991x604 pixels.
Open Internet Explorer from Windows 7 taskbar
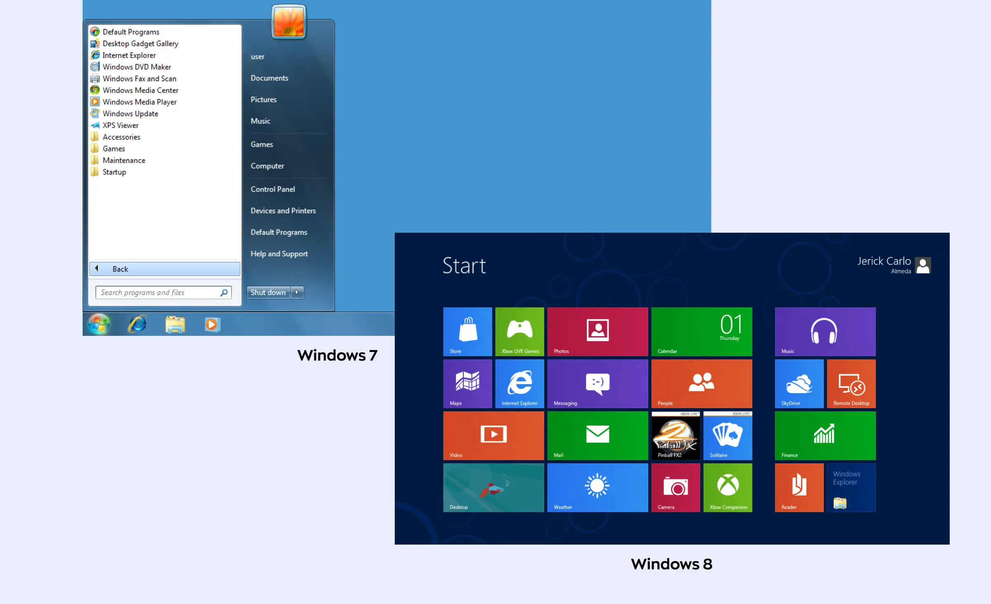pyautogui.click(x=137, y=324)
